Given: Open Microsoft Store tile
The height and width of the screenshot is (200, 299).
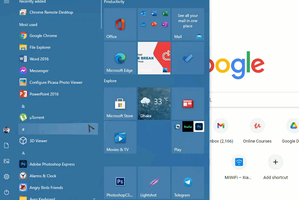Looking at the screenshot, I should coord(120,104).
